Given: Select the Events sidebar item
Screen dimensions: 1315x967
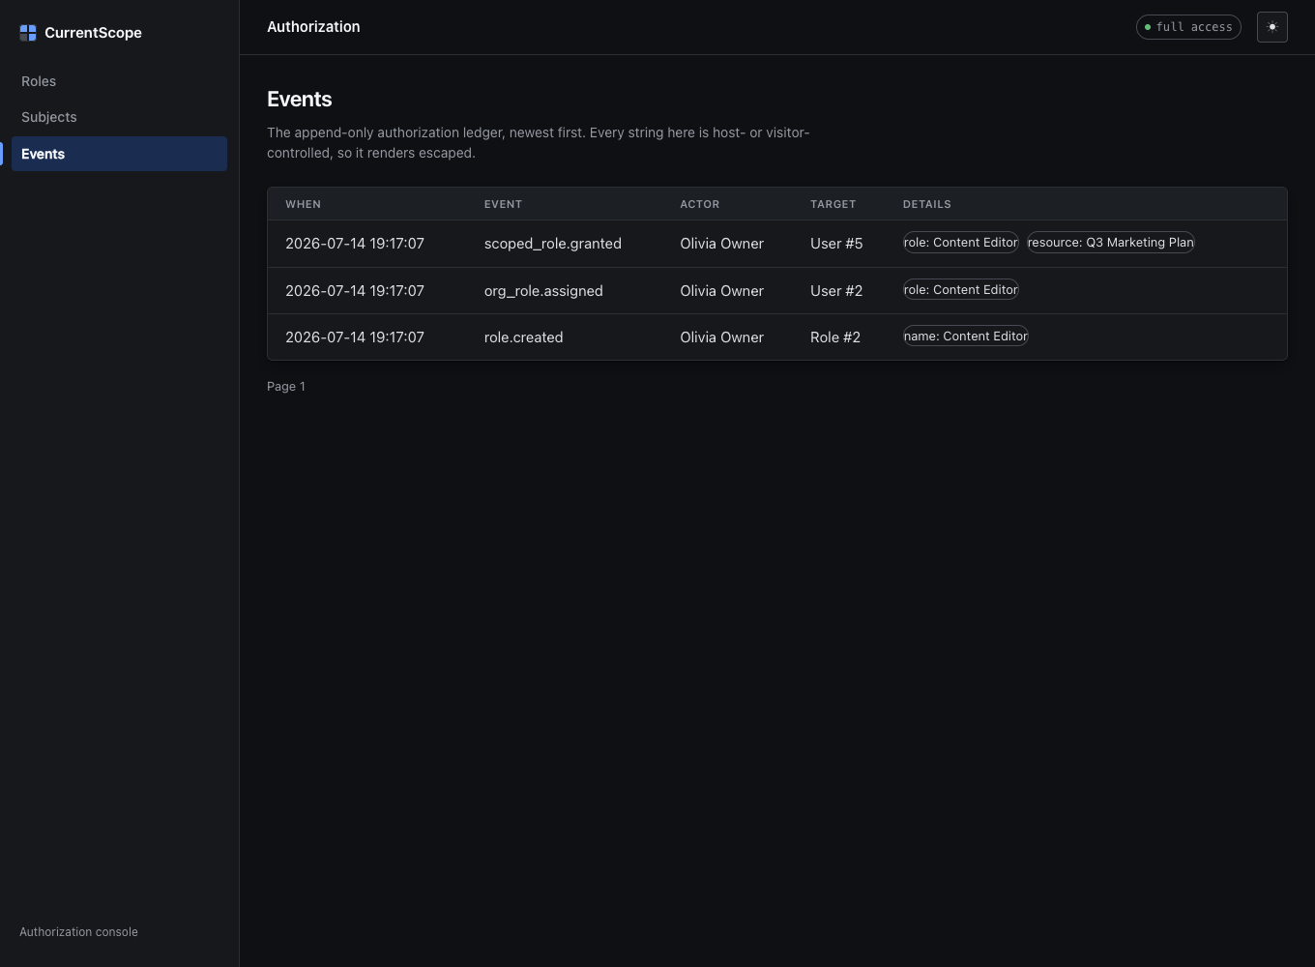Looking at the screenshot, I should point(119,154).
